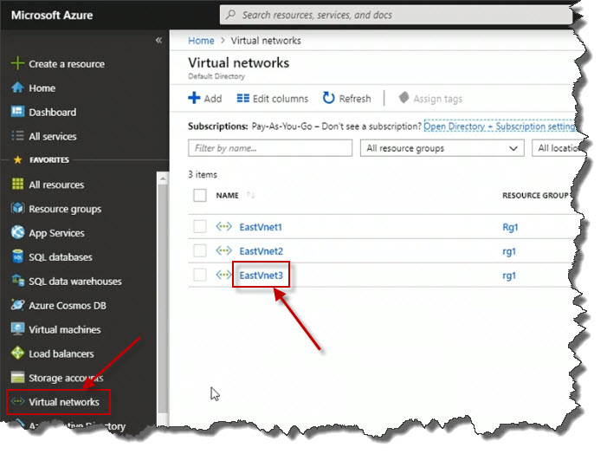
Task: Select Azure Cosmos DB in sidebar
Action: click(x=68, y=306)
